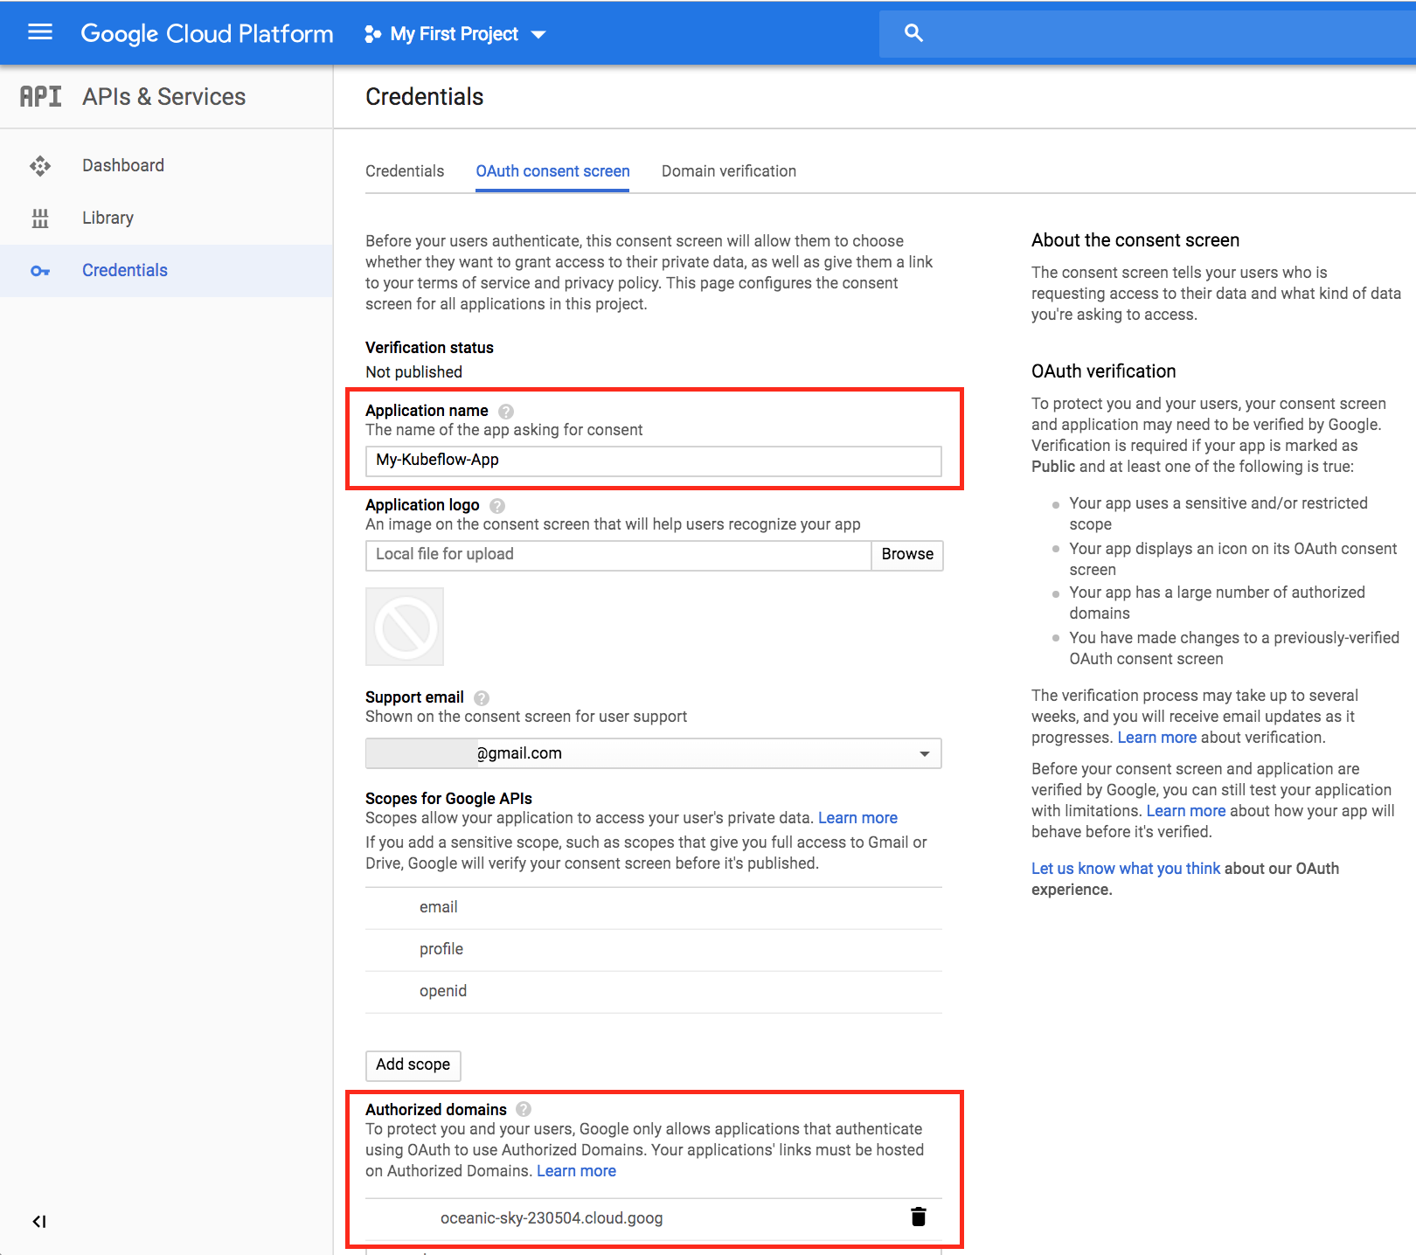
Task: Switch to the Domain verification tab
Action: pos(729,171)
